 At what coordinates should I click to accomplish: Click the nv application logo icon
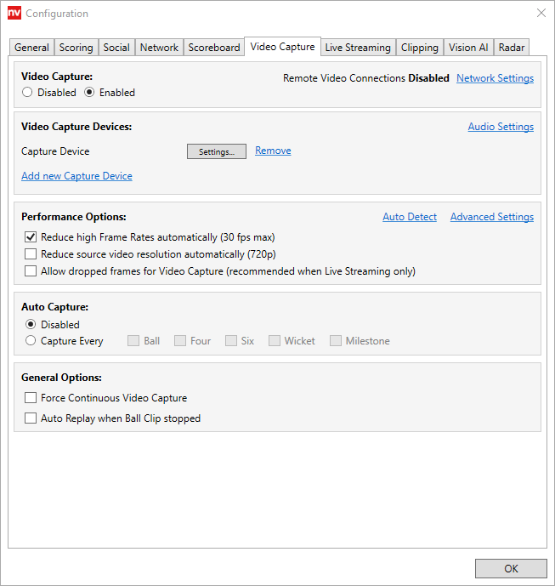point(14,14)
